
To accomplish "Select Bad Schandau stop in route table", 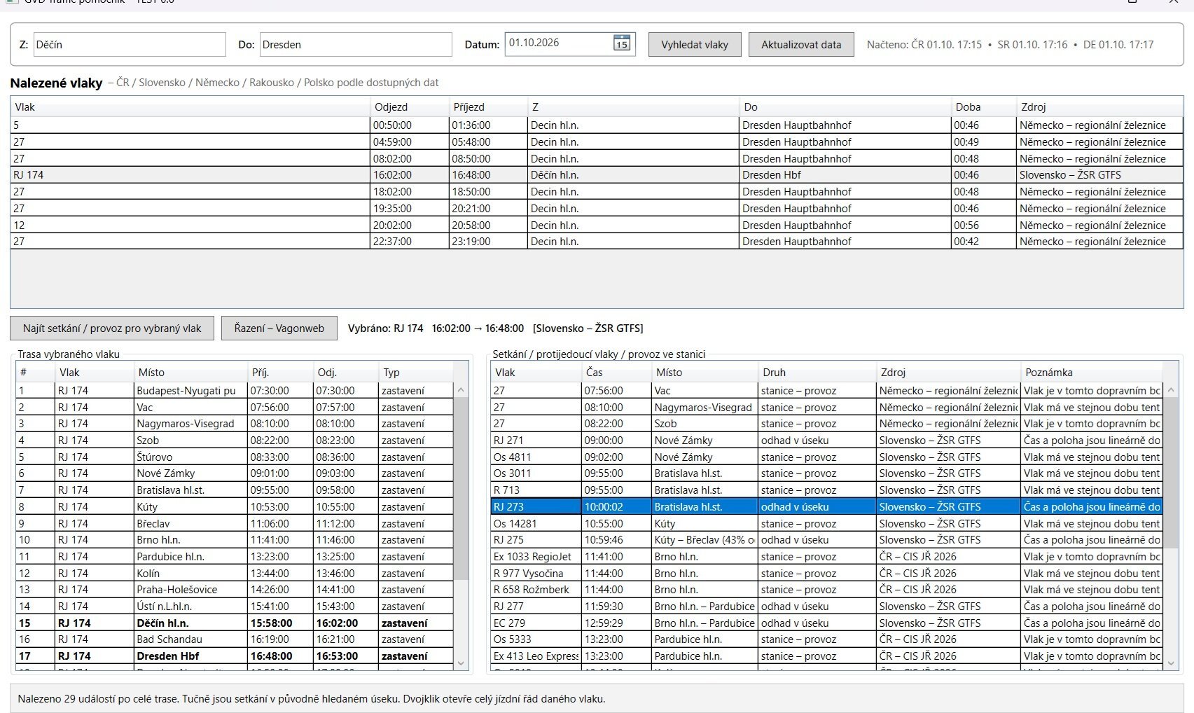I will click(x=235, y=639).
